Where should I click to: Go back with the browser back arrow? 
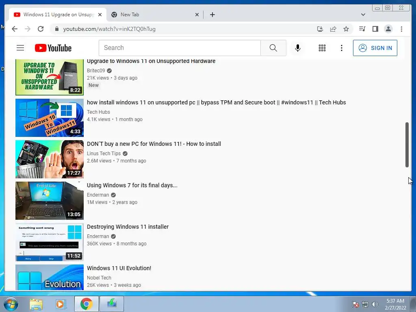pyautogui.click(x=15, y=29)
